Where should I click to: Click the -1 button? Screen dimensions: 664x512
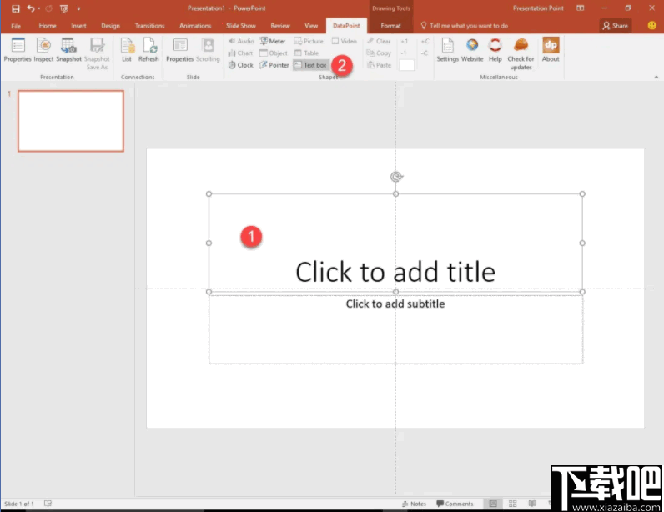404,53
